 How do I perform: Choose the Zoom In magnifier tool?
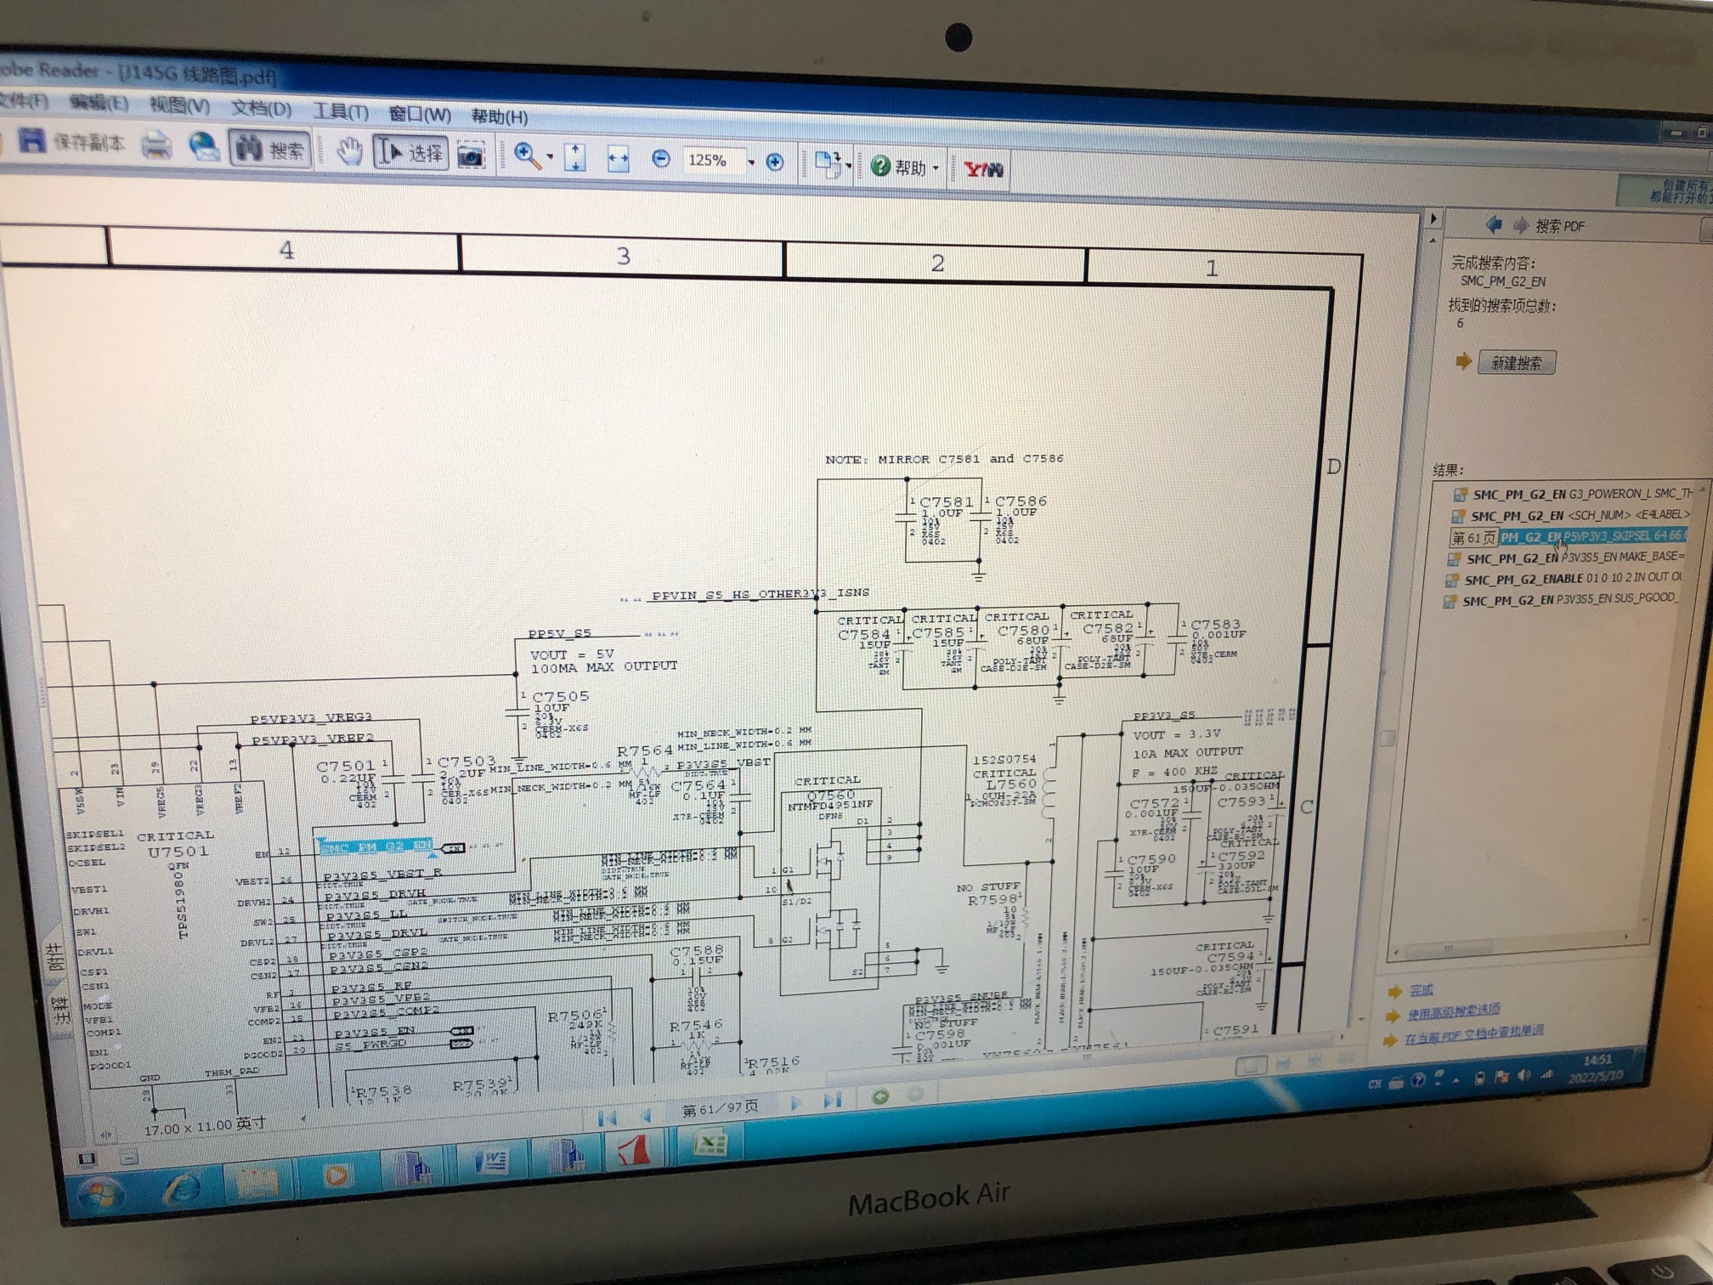point(527,156)
